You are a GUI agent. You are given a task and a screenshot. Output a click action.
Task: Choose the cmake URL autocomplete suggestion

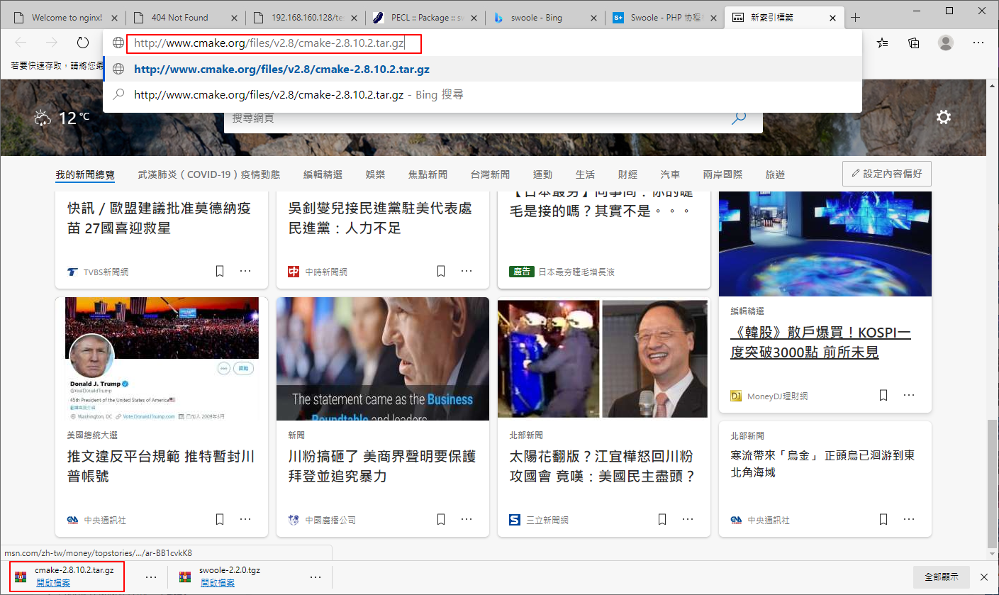point(482,69)
